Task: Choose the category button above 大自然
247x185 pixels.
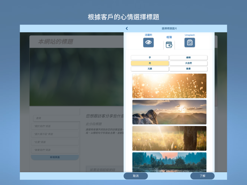Action: [x=188, y=58]
